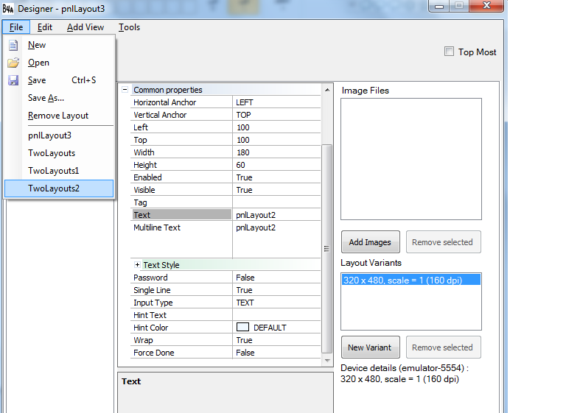Click properties scrollbar up arrow
566x413 pixels.
(327, 90)
